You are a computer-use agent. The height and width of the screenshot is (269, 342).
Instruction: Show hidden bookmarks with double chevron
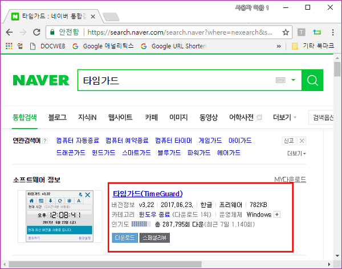(x=279, y=46)
